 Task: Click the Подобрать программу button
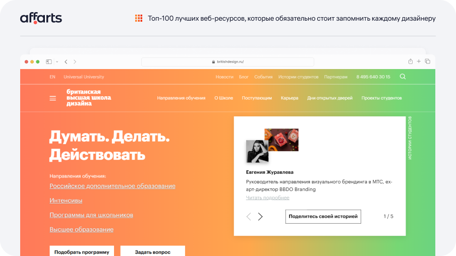[x=82, y=251]
